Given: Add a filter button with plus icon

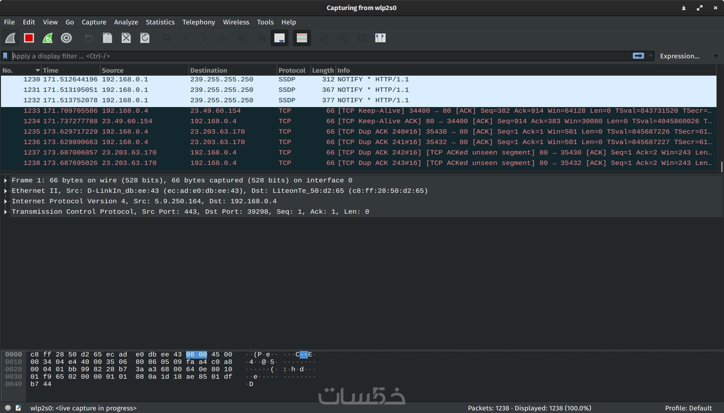Looking at the screenshot, I should 715,56.
